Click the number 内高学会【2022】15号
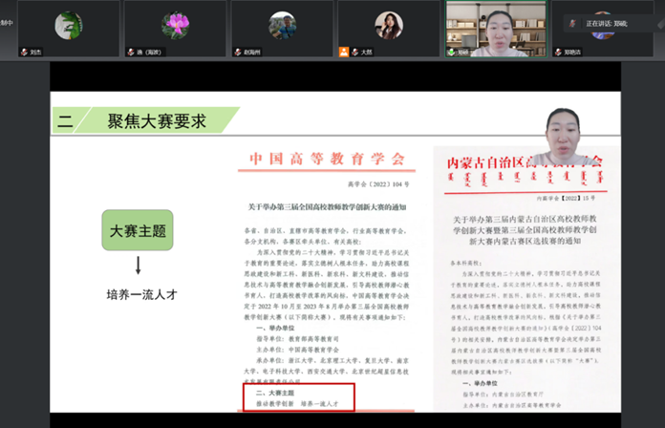665x428 pixels. (566, 199)
